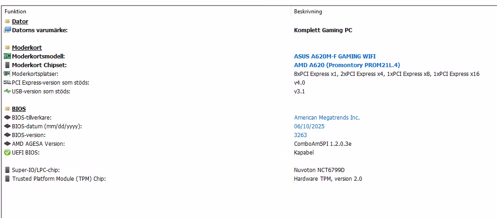The height and width of the screenshot is (218, 497).
Task: Follow the American Megatrends Inc. link
Action: 327,118
